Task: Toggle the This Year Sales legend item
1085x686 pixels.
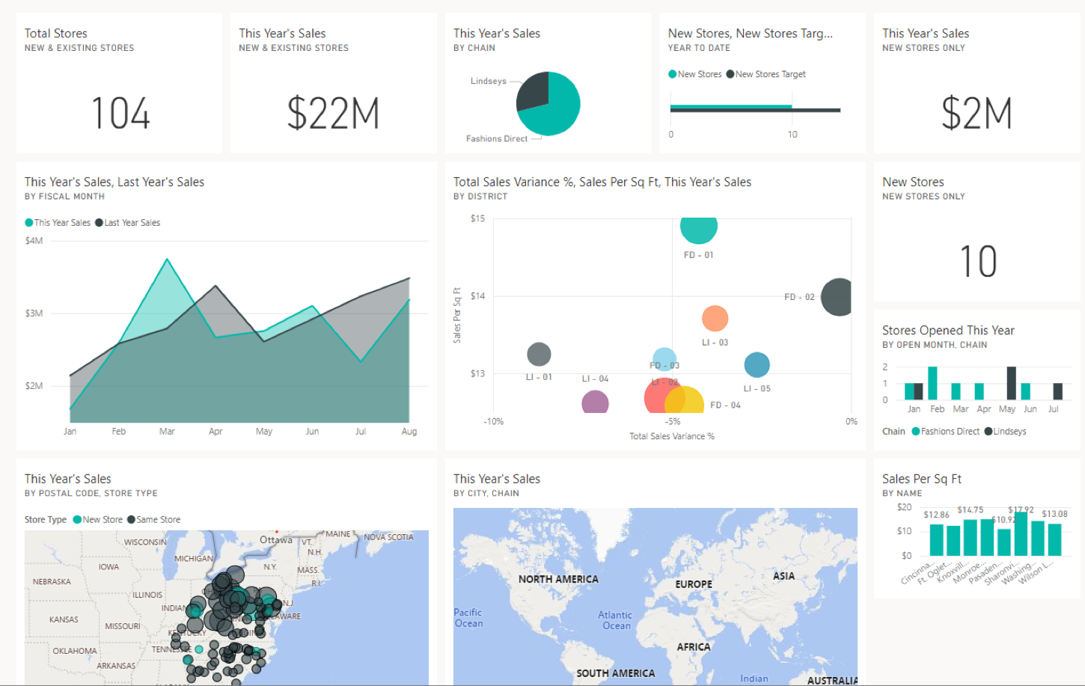Action: pyautogui.click(x=58, y=222)
